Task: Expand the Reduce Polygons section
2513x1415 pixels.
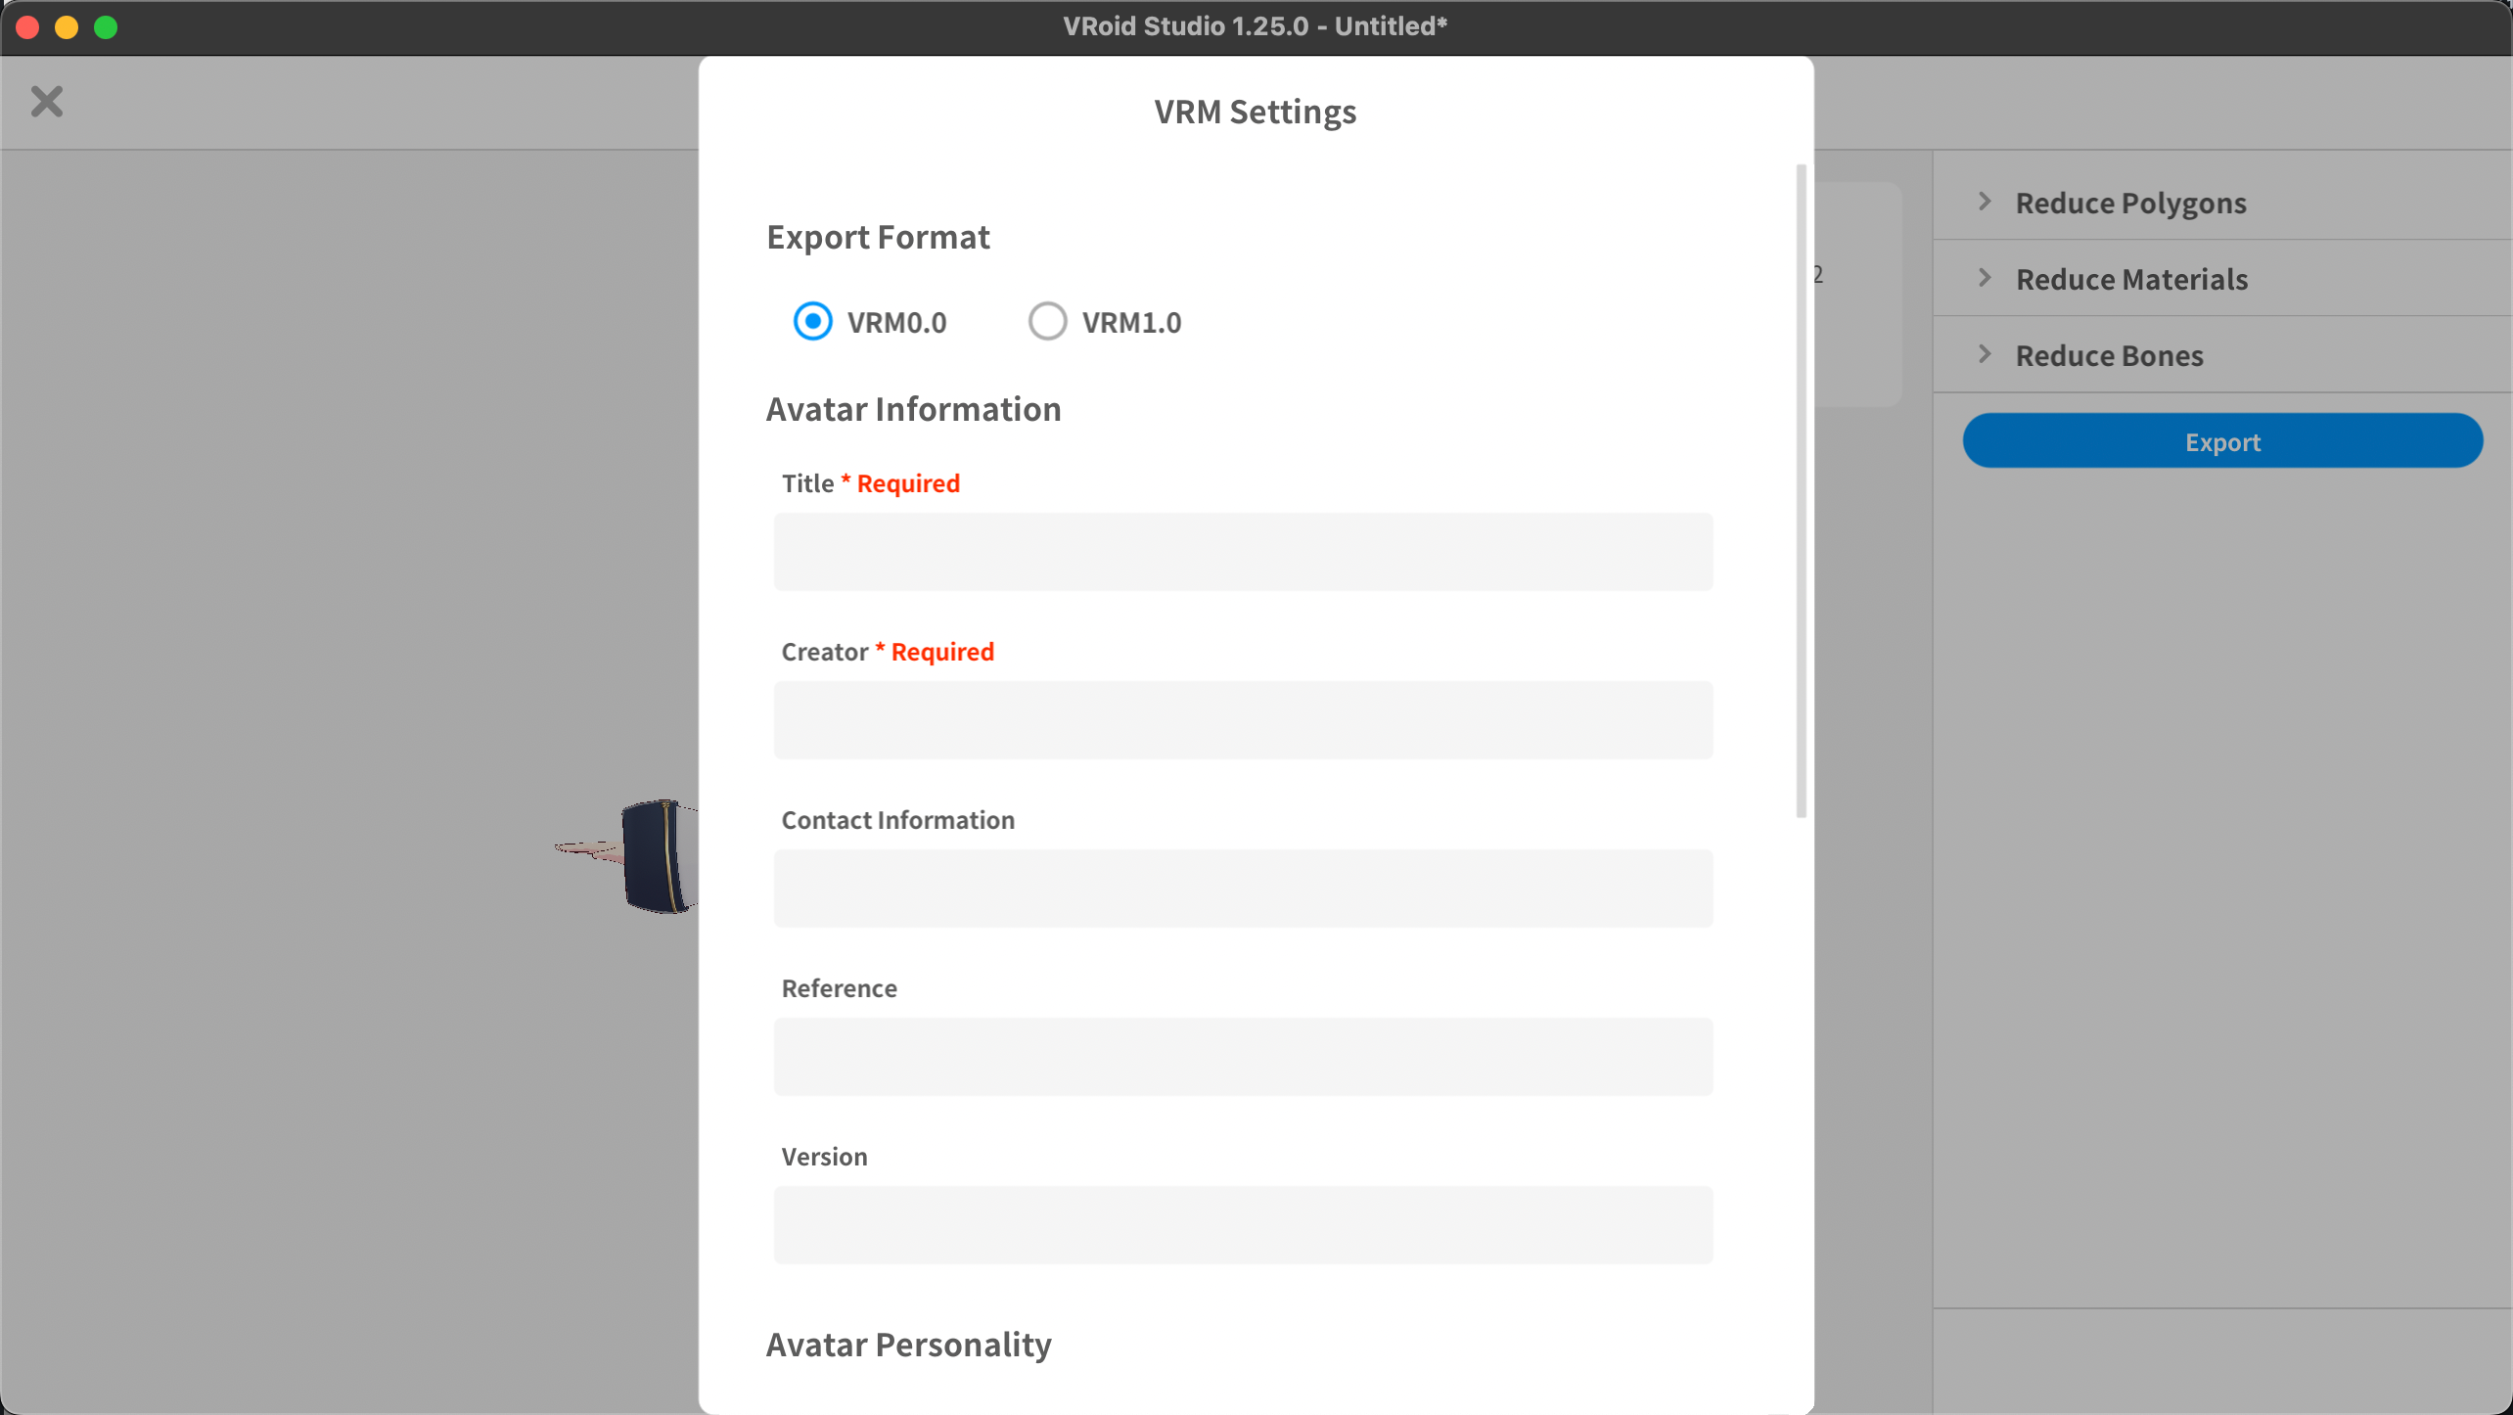Action: (x=2130, y=203)
